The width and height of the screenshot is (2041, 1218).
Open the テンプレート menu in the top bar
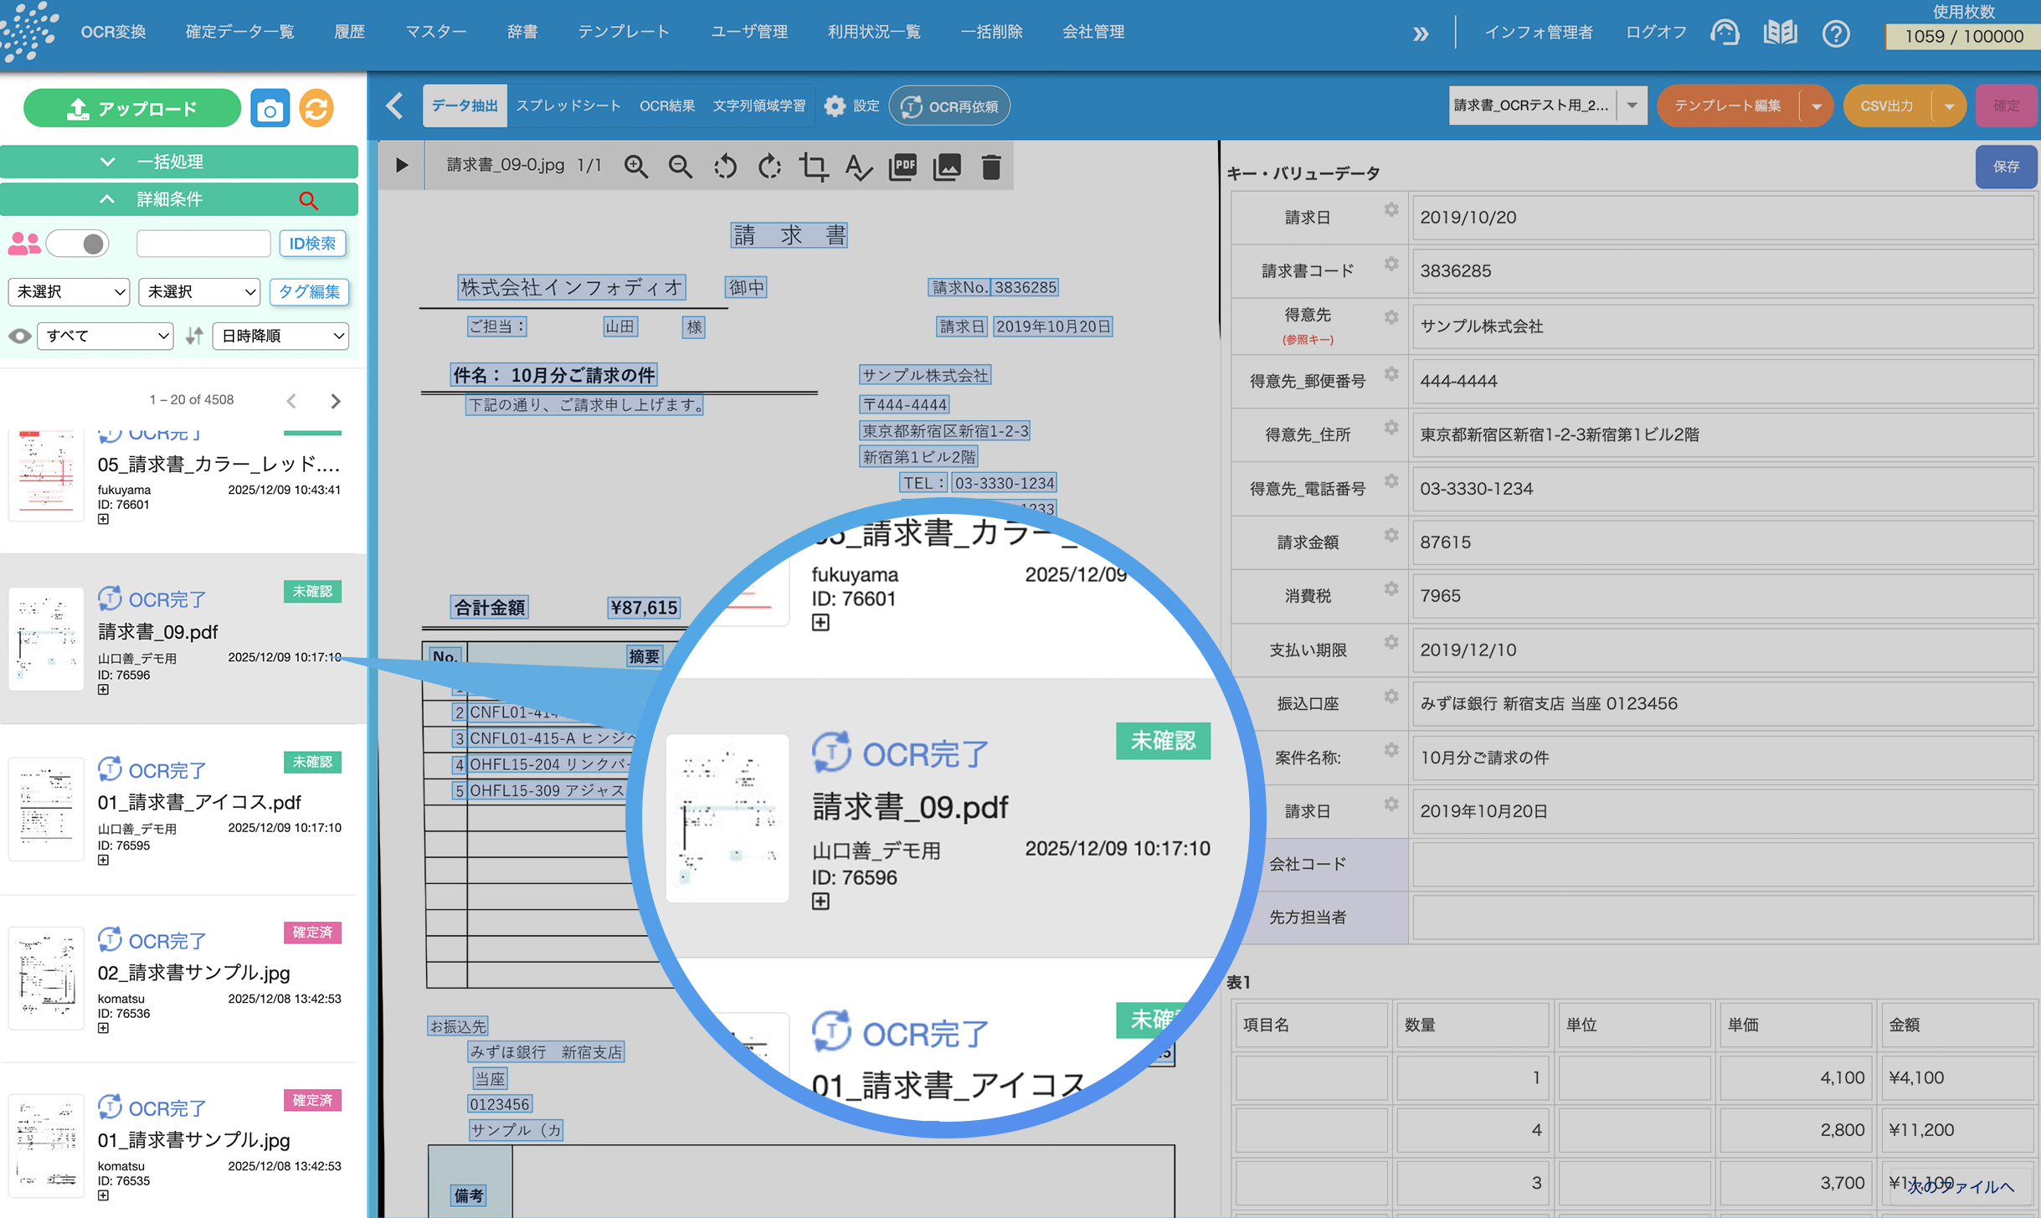tap(624, 32)
